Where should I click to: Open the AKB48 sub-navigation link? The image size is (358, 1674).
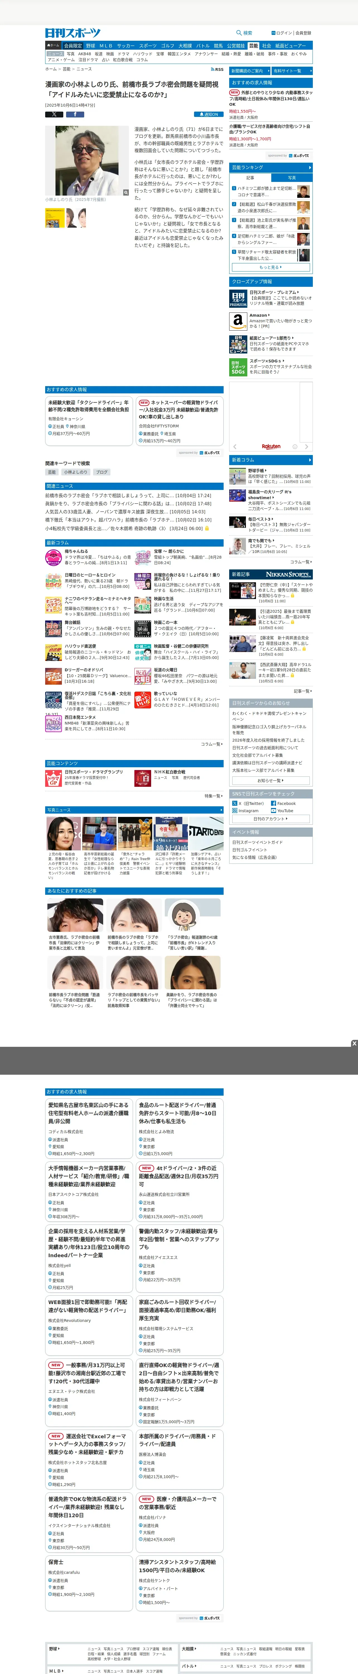coord(84,54)
